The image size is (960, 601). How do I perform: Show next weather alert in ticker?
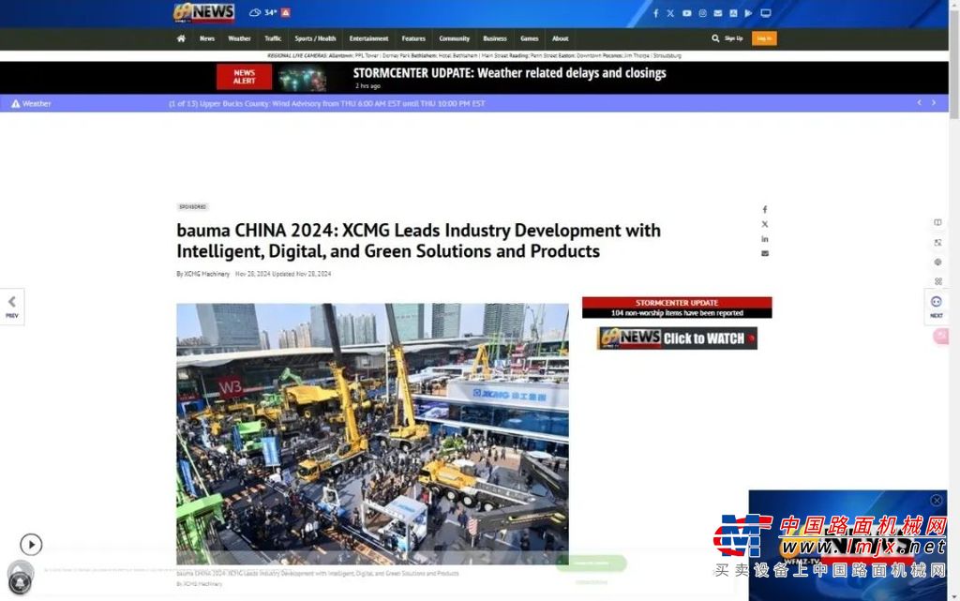click(x=934, y=103)
